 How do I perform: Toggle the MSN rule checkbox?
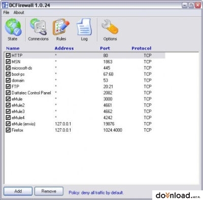coord(8,62)
